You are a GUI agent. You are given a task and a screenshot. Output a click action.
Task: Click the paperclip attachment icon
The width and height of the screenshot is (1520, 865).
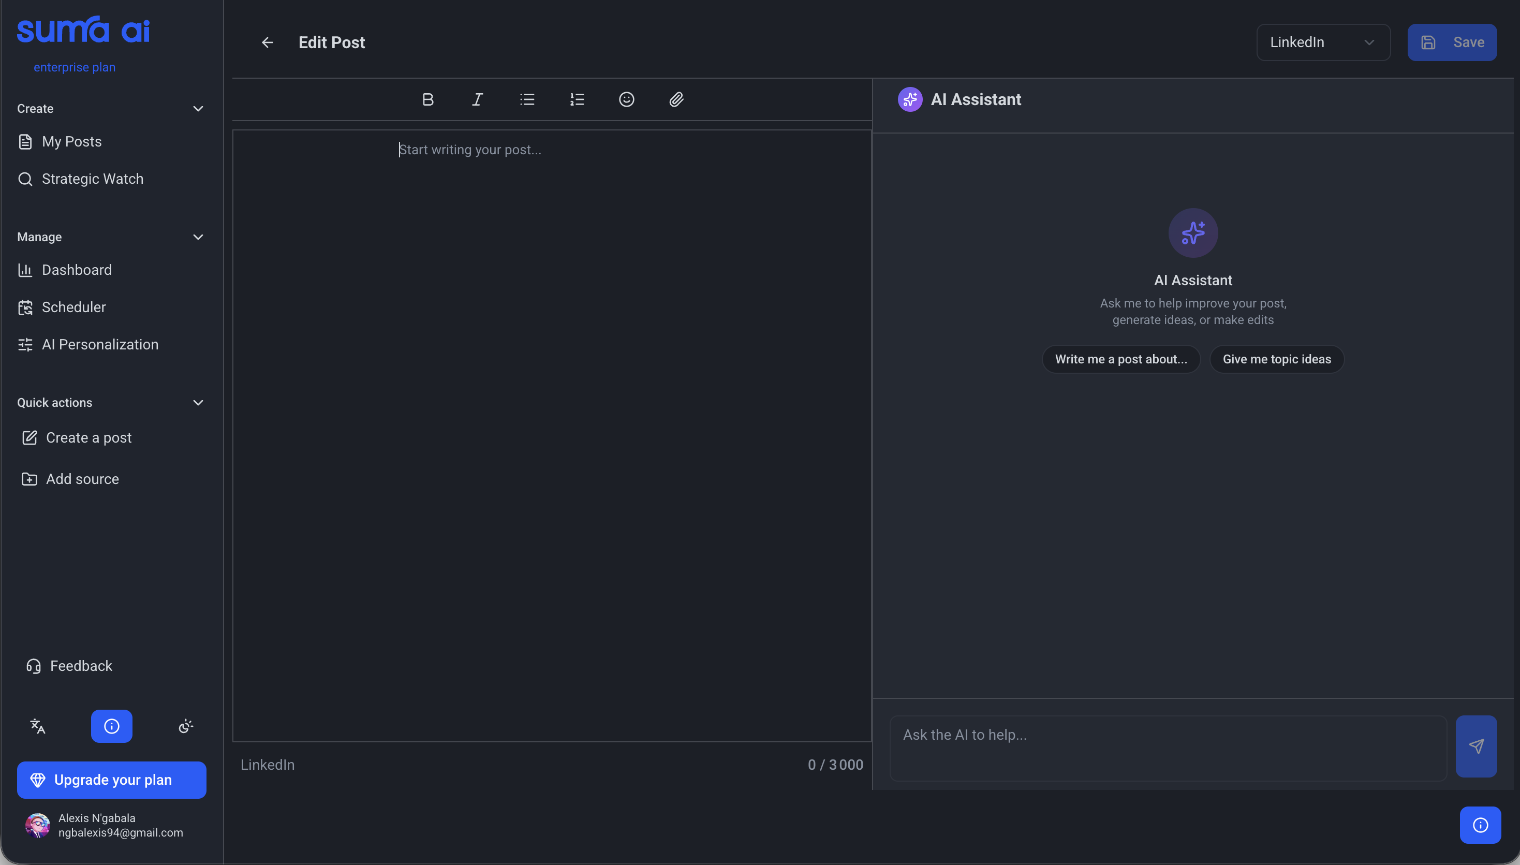coord(676,99)
